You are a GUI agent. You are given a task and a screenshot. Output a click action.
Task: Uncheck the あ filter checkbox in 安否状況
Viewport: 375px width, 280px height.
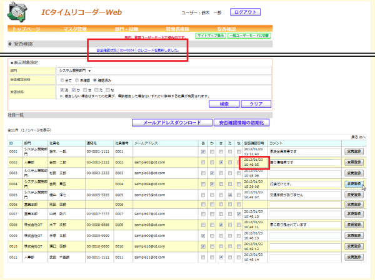point(62,90)
